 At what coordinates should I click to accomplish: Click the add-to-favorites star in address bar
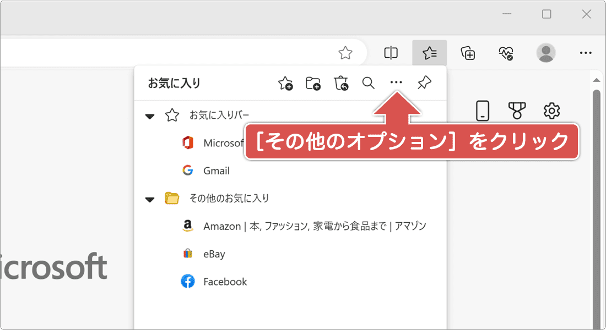click(x=345, y=53)
